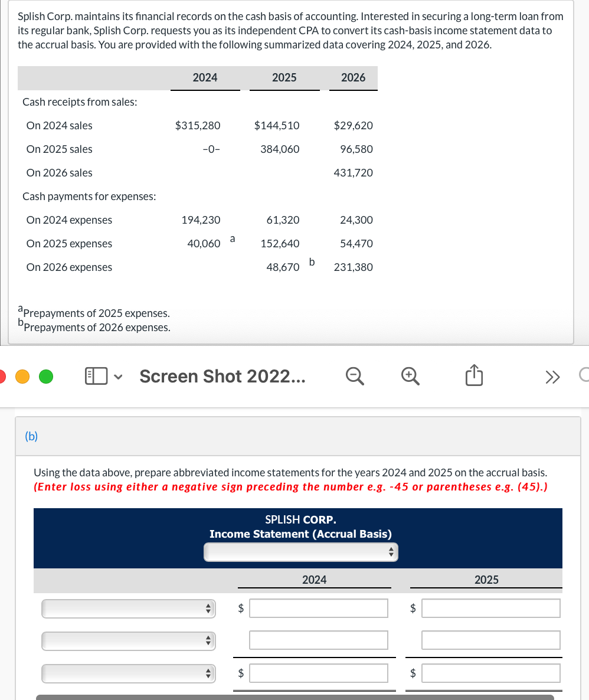Click the 48,670 cell value
The height and width of the screenshot is (700, 589).
click(x=283, y=267)
